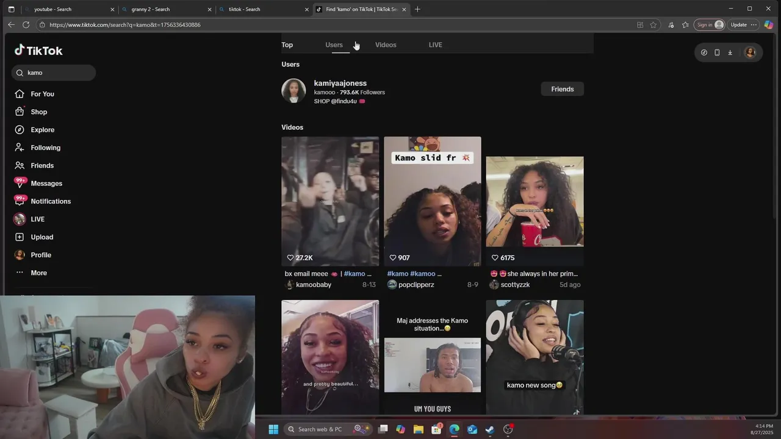Click the search field containing 'kamo'

(54, 73)
